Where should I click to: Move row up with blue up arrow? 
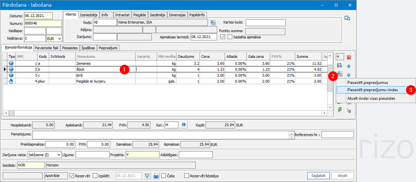pos(349,65)
